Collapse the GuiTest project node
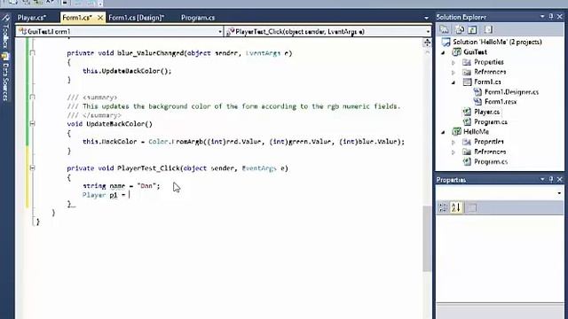The width and height of the screenshot is (568, 319). click(443, 52)
